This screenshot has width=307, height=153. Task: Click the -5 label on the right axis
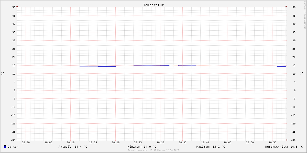tap(294, 99)
